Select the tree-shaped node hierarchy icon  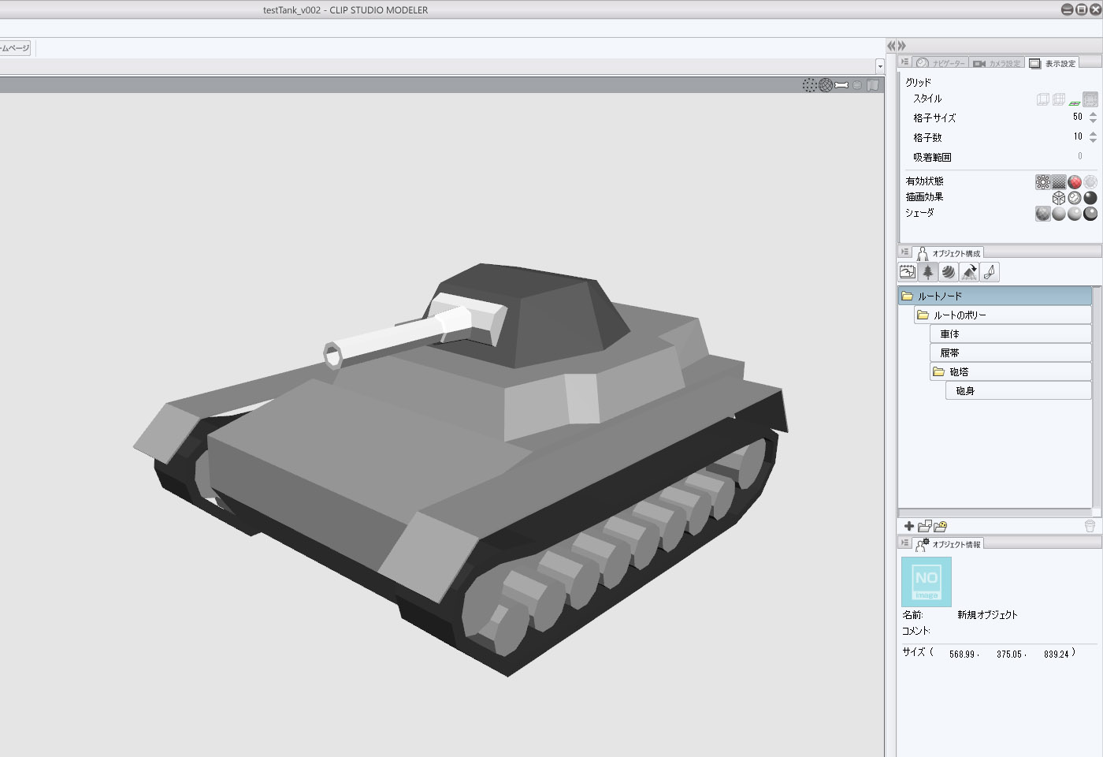[928, 272]
